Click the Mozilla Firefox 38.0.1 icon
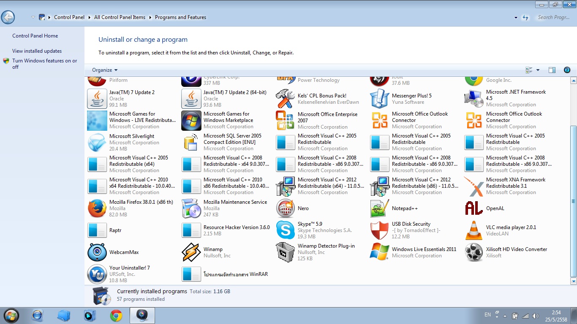The width and height of the screenshot is (577, 324). tap(97, 208)
